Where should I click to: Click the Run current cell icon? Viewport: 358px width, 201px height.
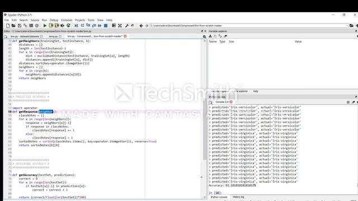51,26
